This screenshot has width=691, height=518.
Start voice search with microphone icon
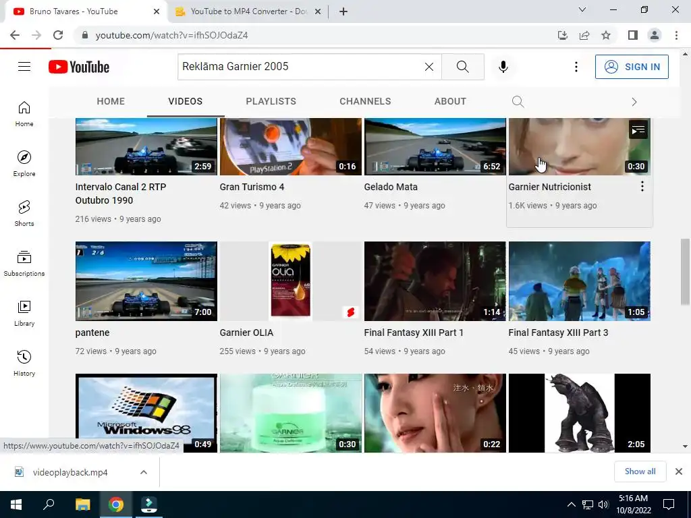[503, 67]
